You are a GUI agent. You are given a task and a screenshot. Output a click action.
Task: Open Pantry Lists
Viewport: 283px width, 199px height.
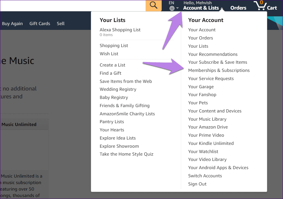pyautogui.click(x=112, y=122)
